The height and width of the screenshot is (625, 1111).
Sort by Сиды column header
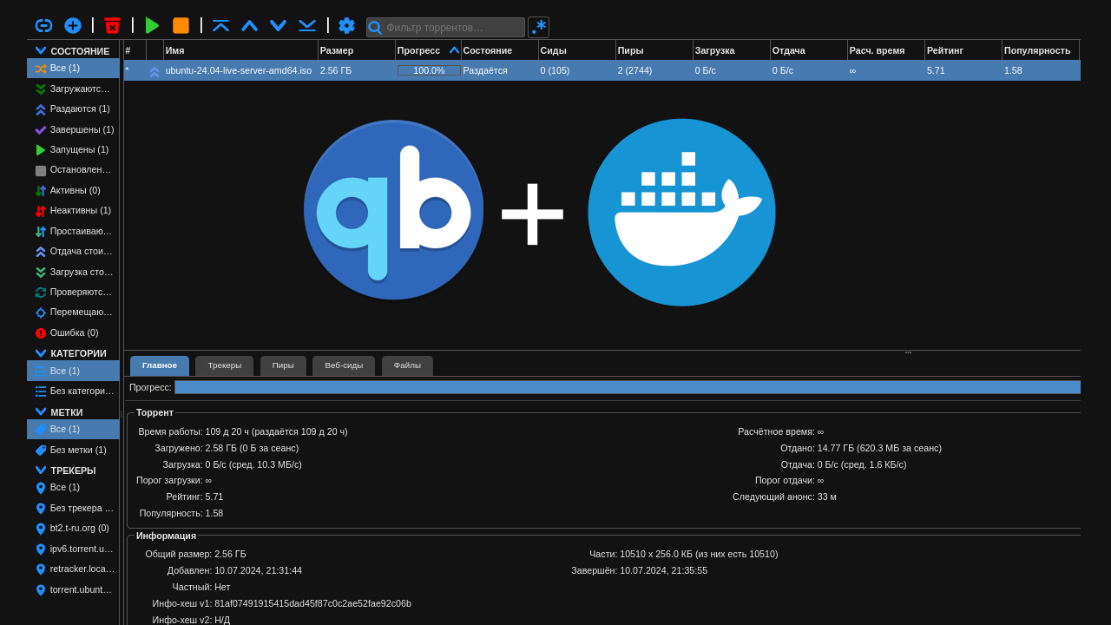click(x=577, y=50)
